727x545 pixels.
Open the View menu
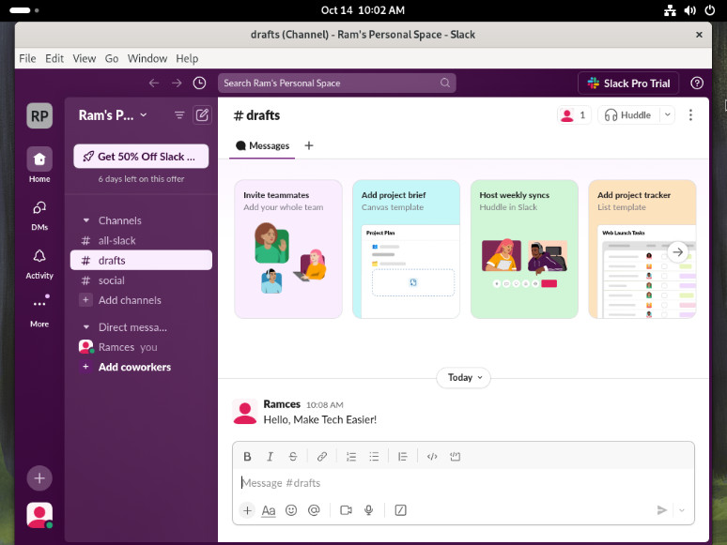click(84, 58)
